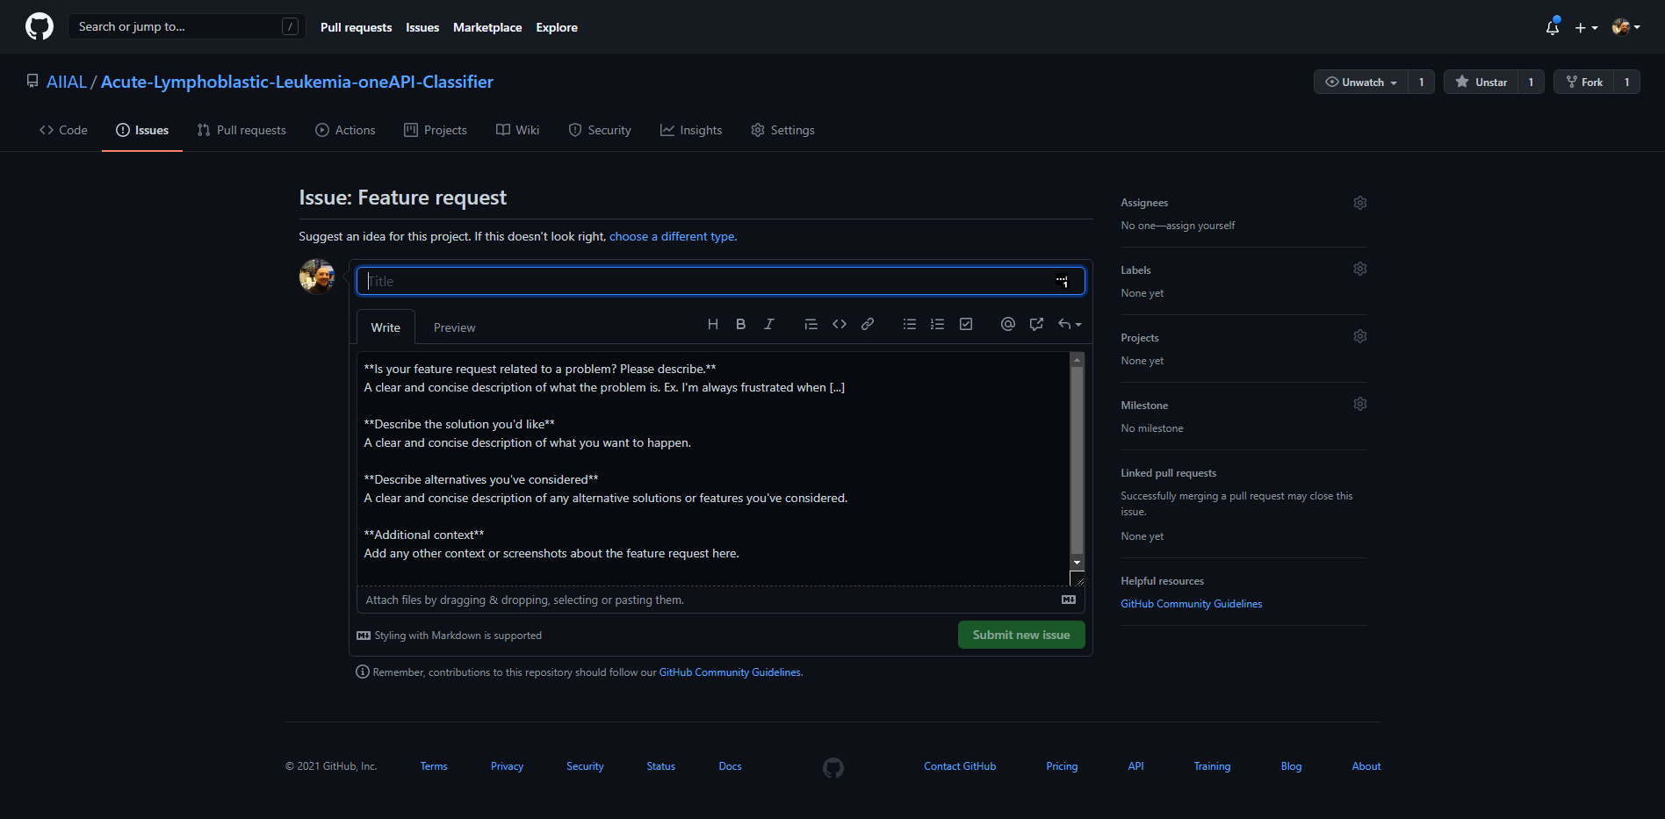Click choose a different type link
Viewport: 1665px width, 819px height.
click(672, 236)
